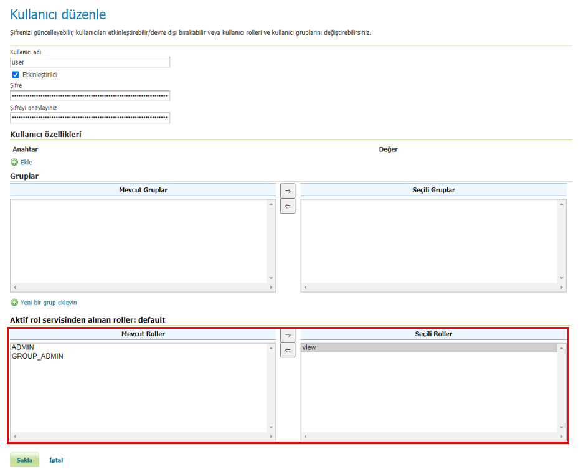Screen dimensions: 586x472
Task: Click scroll down arrow in Seçili Roller list
Action: [x=561, y=428]
